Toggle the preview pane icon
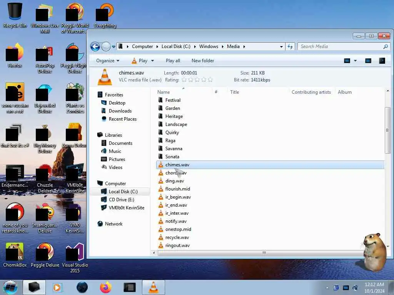The width and height of the screenshot is (394, 295). click(x=368, y=61)
